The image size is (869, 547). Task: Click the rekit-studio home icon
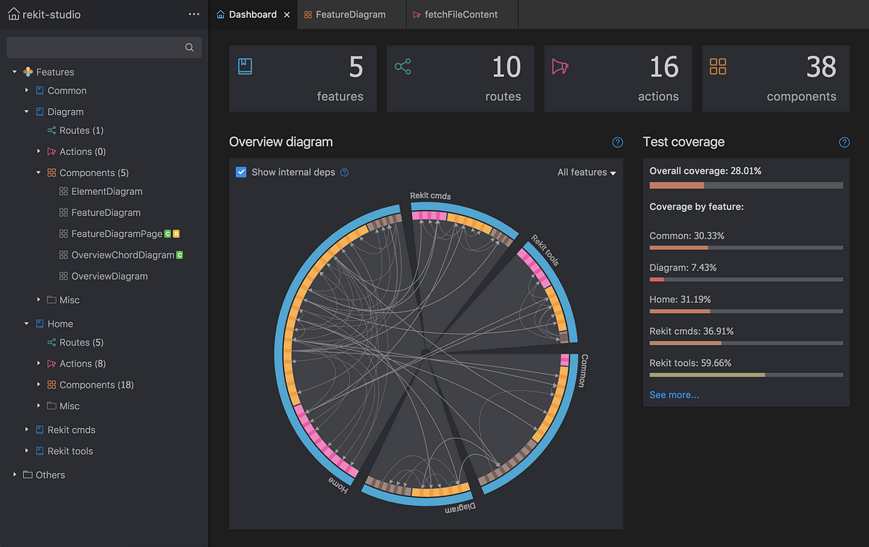pyautogui.click(x=13, y=14)
